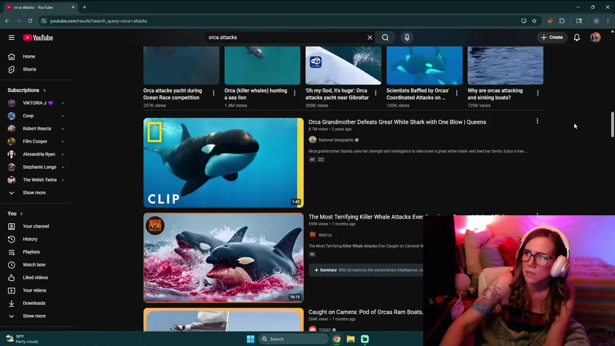Open Your channel
Viewport: 615px width, 346px height.
[x=37, y=226]
